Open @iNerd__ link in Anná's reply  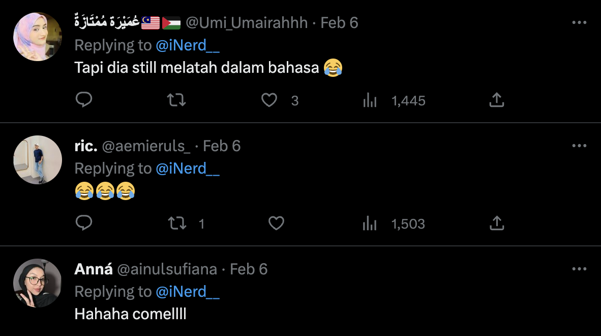click(x=188, y=292)
